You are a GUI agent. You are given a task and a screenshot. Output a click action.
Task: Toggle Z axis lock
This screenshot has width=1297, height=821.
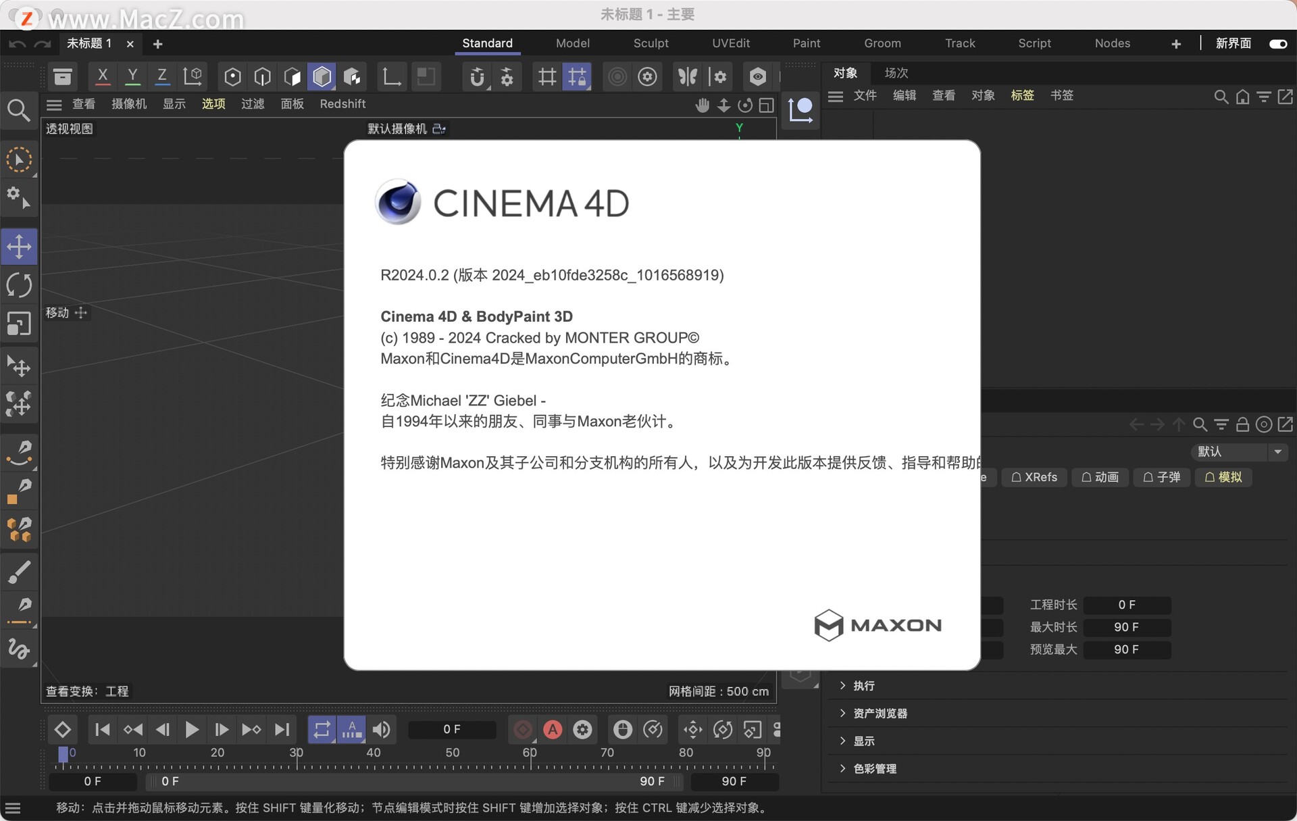pos(162,76)
